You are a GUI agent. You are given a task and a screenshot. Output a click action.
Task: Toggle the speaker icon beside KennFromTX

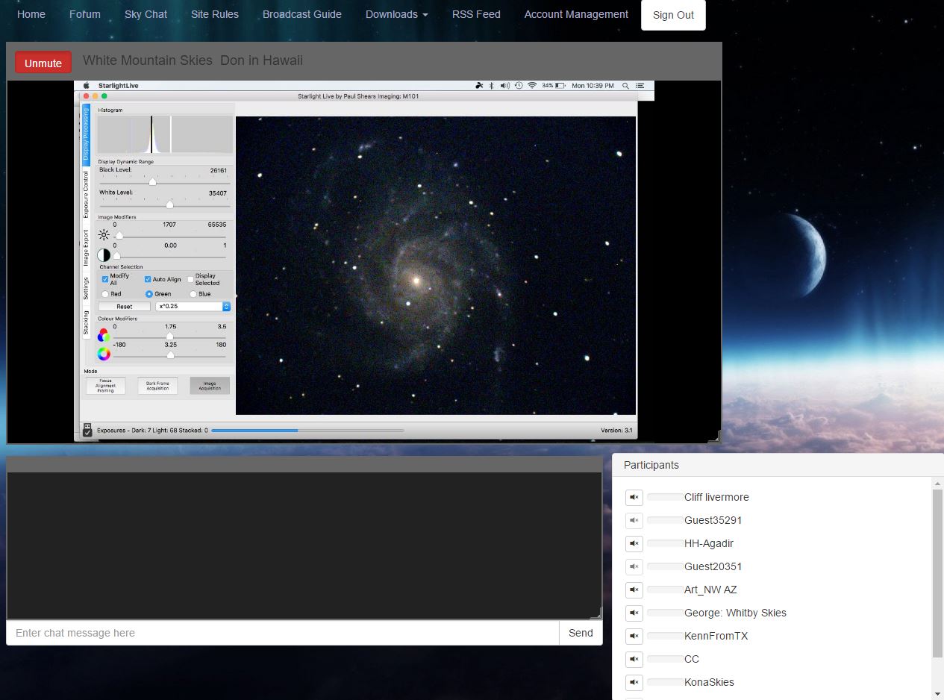pyautogui.click(x=634, y=637)
